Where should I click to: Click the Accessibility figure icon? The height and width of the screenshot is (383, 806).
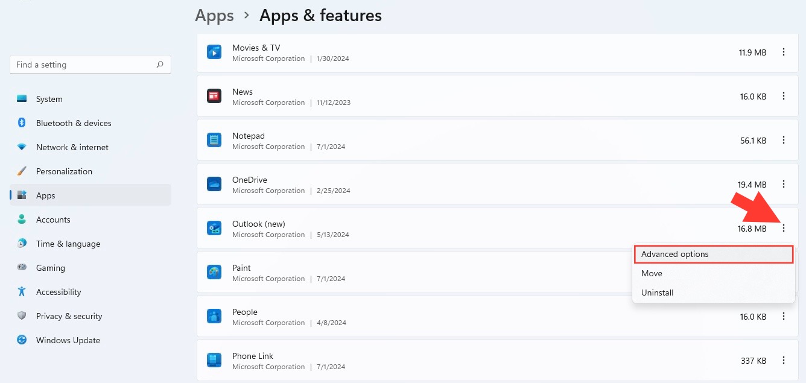(22, 292)
